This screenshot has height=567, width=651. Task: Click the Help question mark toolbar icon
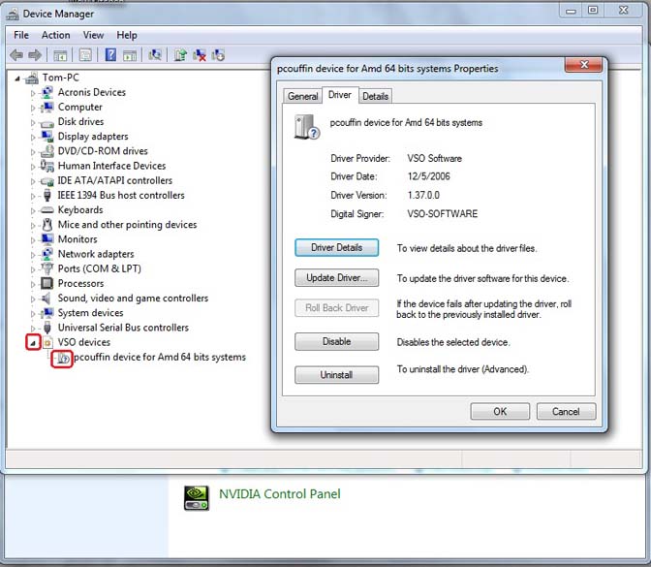[110, 55]
